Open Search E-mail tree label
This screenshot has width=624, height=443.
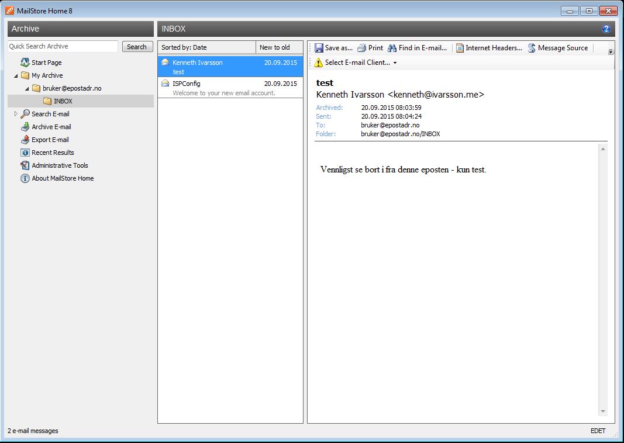pyautogui.click(x=50, y=114)
